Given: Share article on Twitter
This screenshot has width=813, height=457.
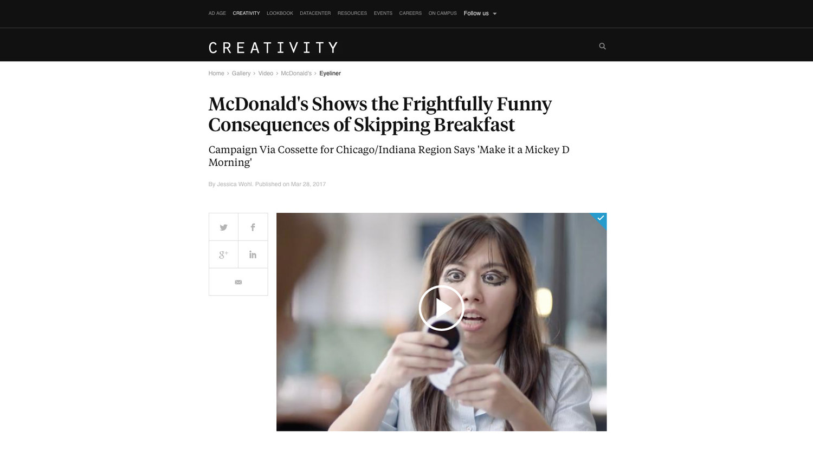Looking at the screenshot, I should coord(223,227).
